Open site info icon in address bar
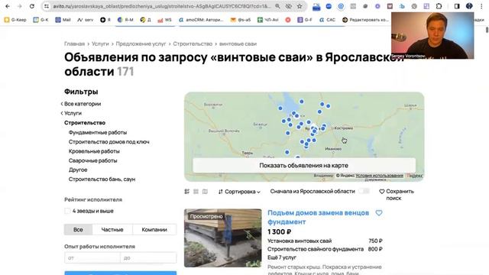 point(47,6)
